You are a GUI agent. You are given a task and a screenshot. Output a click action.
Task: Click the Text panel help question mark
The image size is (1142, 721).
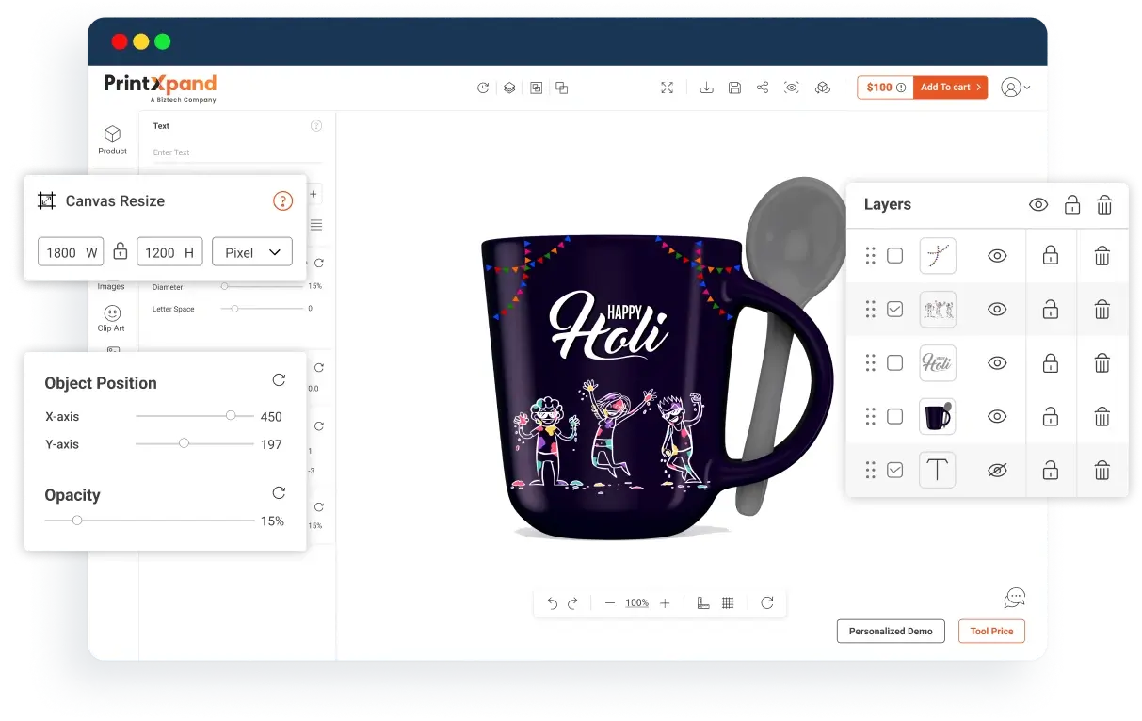316,126
